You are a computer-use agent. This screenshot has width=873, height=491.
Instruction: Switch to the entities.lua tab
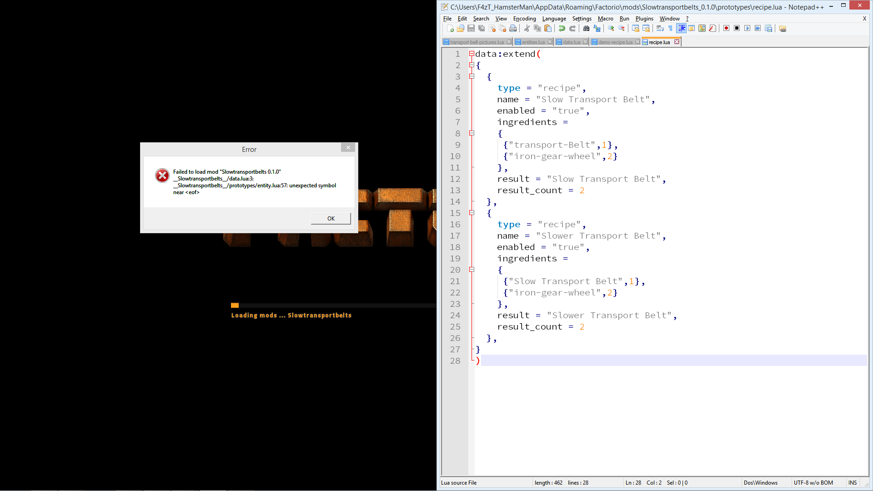coord(533,42)
